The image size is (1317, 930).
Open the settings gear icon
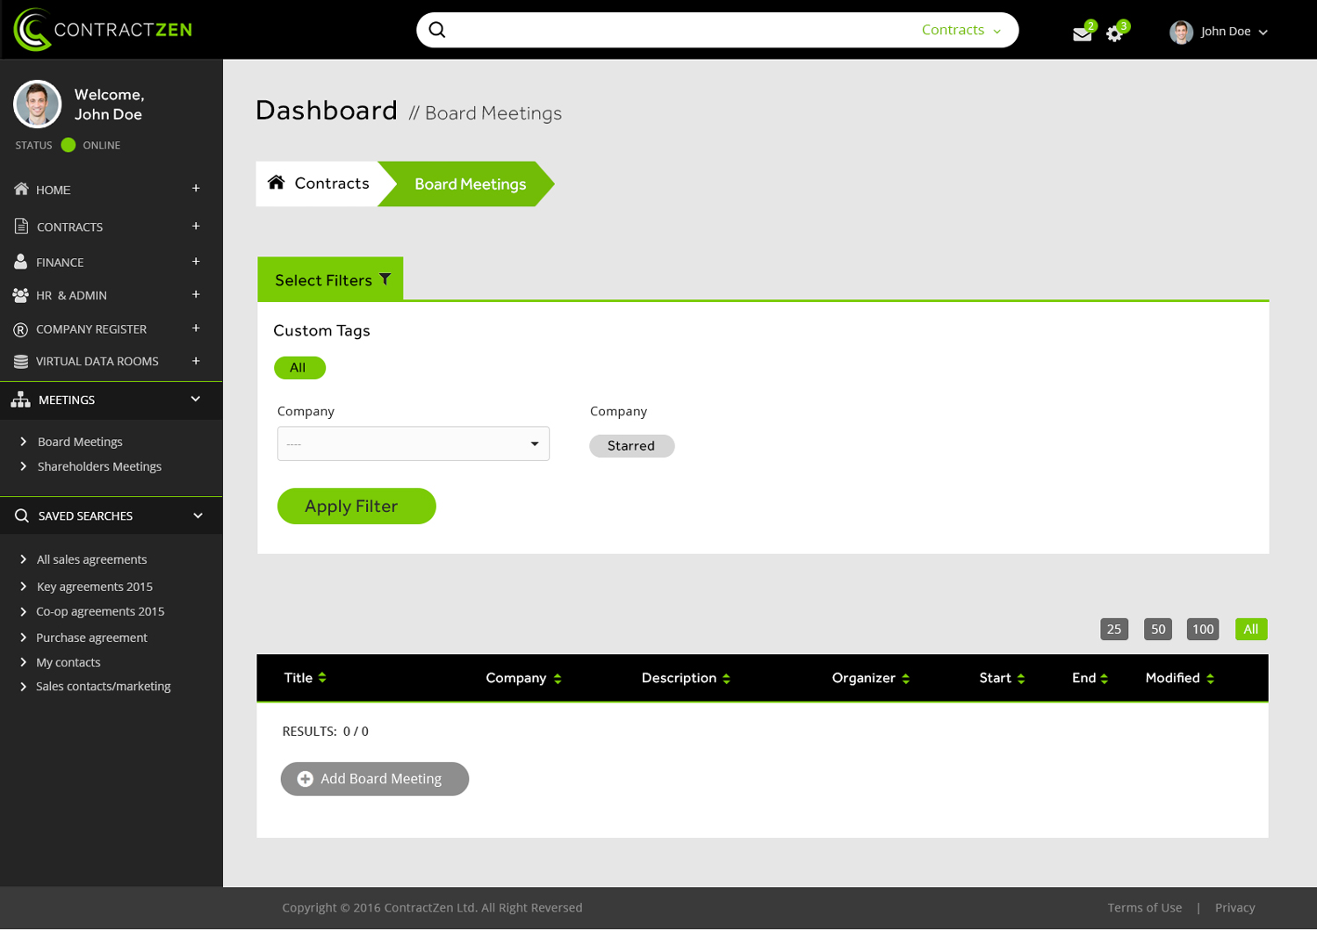[x=1114, y=34]
